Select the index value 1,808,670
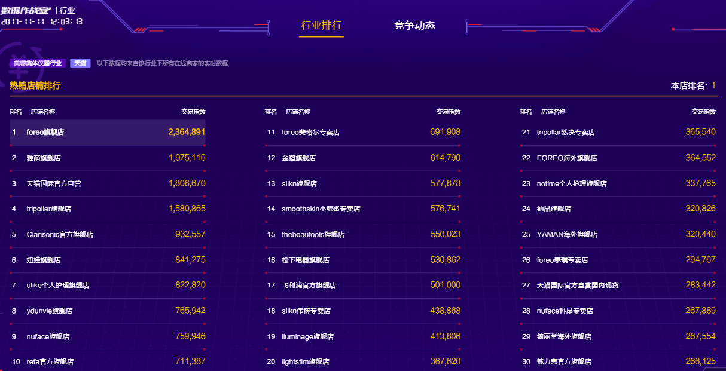This screenshot has width=726, height=371. tap(187, 183)
